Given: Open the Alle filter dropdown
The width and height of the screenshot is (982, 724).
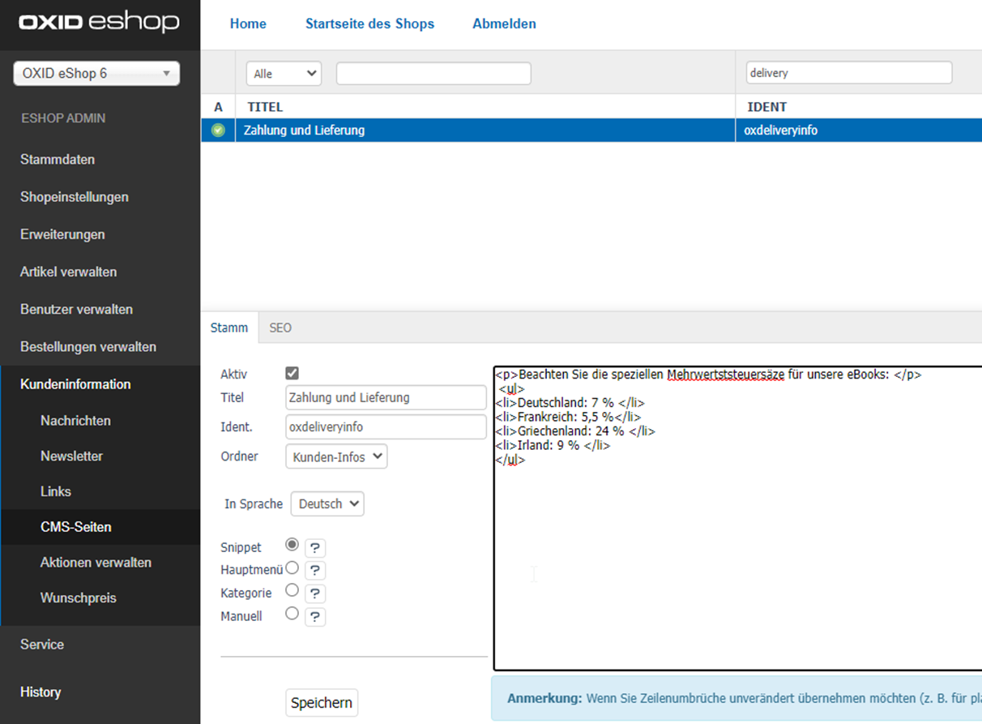Looking at the screenshot, I should click(284, 74).
